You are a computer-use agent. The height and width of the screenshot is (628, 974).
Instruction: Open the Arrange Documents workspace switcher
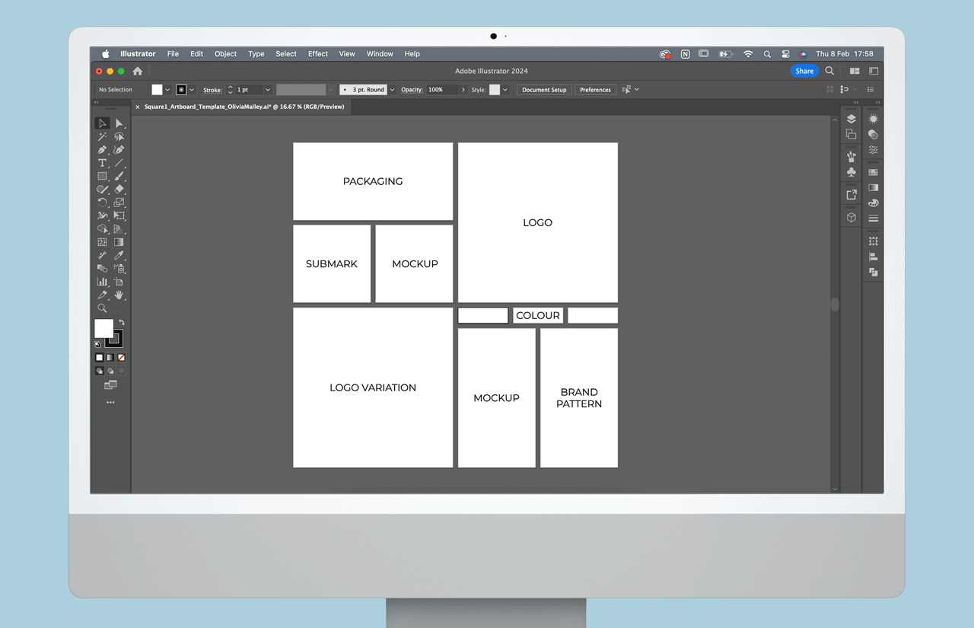(855, 71)
